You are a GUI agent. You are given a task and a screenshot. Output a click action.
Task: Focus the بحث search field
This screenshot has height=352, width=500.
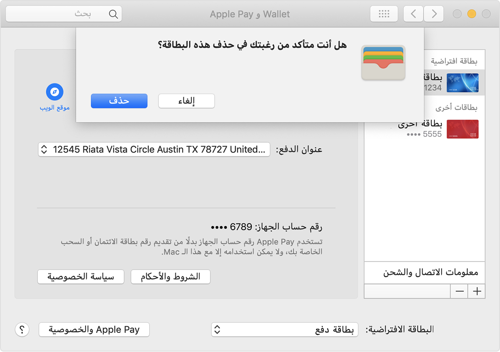coord(64,14)
